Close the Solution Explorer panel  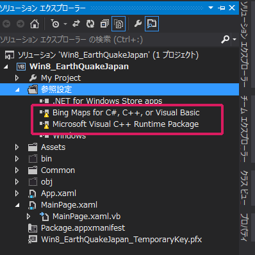coord(232,8)
